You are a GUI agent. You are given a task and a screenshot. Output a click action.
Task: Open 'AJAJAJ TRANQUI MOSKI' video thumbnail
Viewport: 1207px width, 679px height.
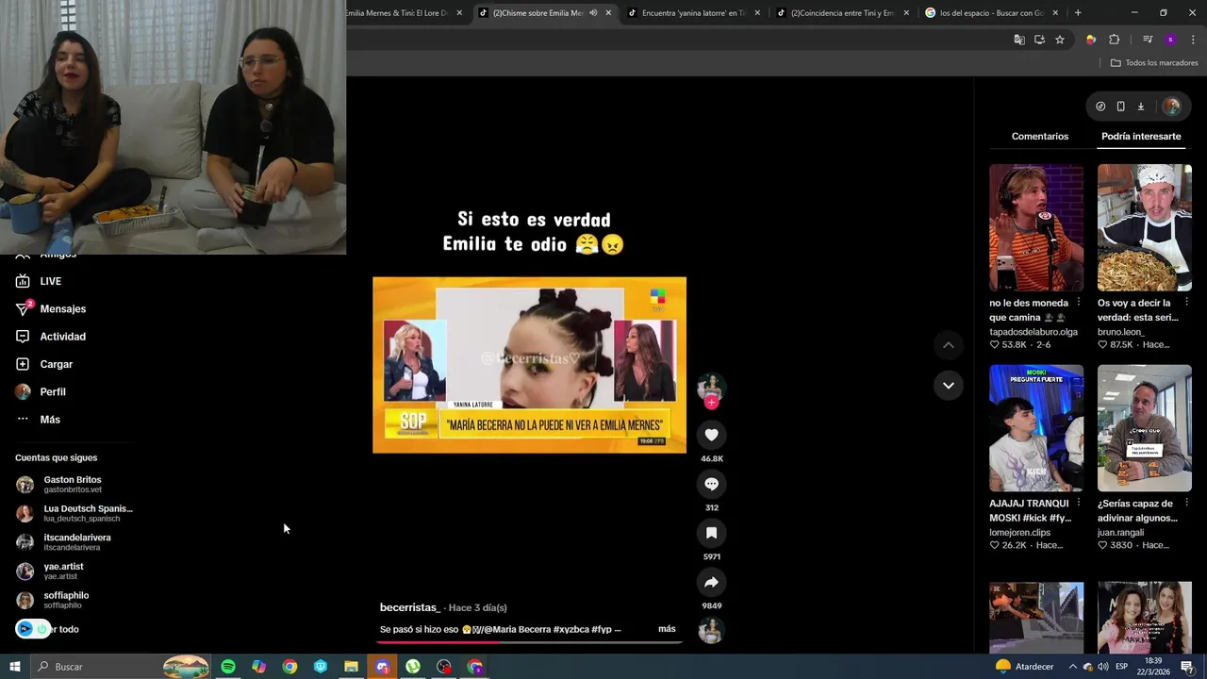pos(1036,428)
